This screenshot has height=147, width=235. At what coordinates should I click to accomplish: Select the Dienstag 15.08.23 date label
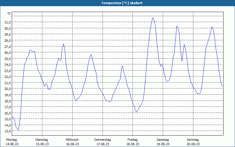coord(42,142)
